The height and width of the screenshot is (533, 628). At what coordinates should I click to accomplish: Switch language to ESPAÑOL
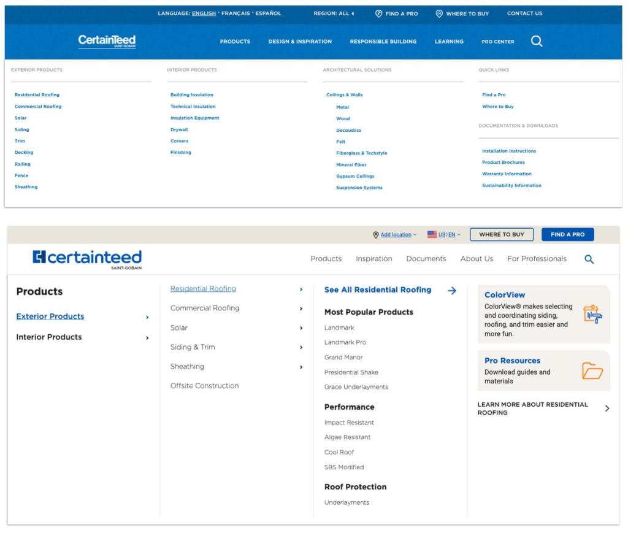tap(268, 13)
